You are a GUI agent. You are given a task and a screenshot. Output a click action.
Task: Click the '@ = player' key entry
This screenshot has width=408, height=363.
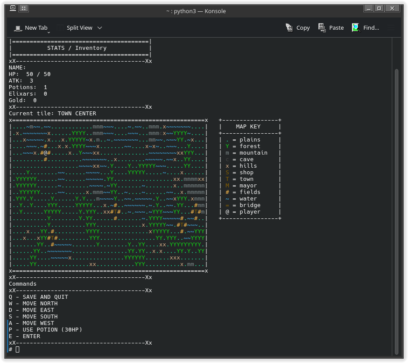(243, 212)
